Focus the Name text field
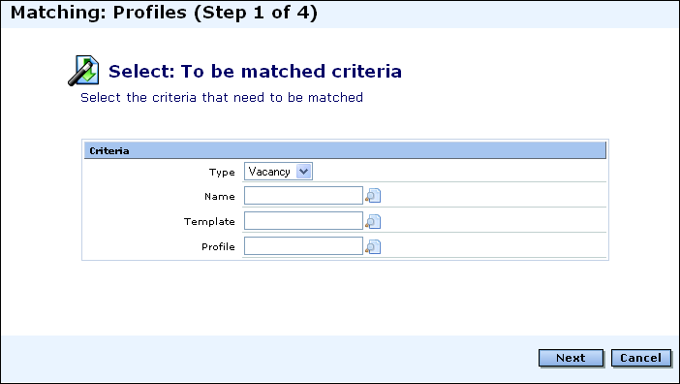 click(303, 196)
